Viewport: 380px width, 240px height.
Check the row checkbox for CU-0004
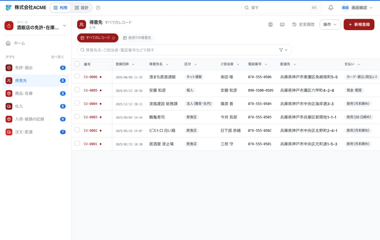coord(77,103)
